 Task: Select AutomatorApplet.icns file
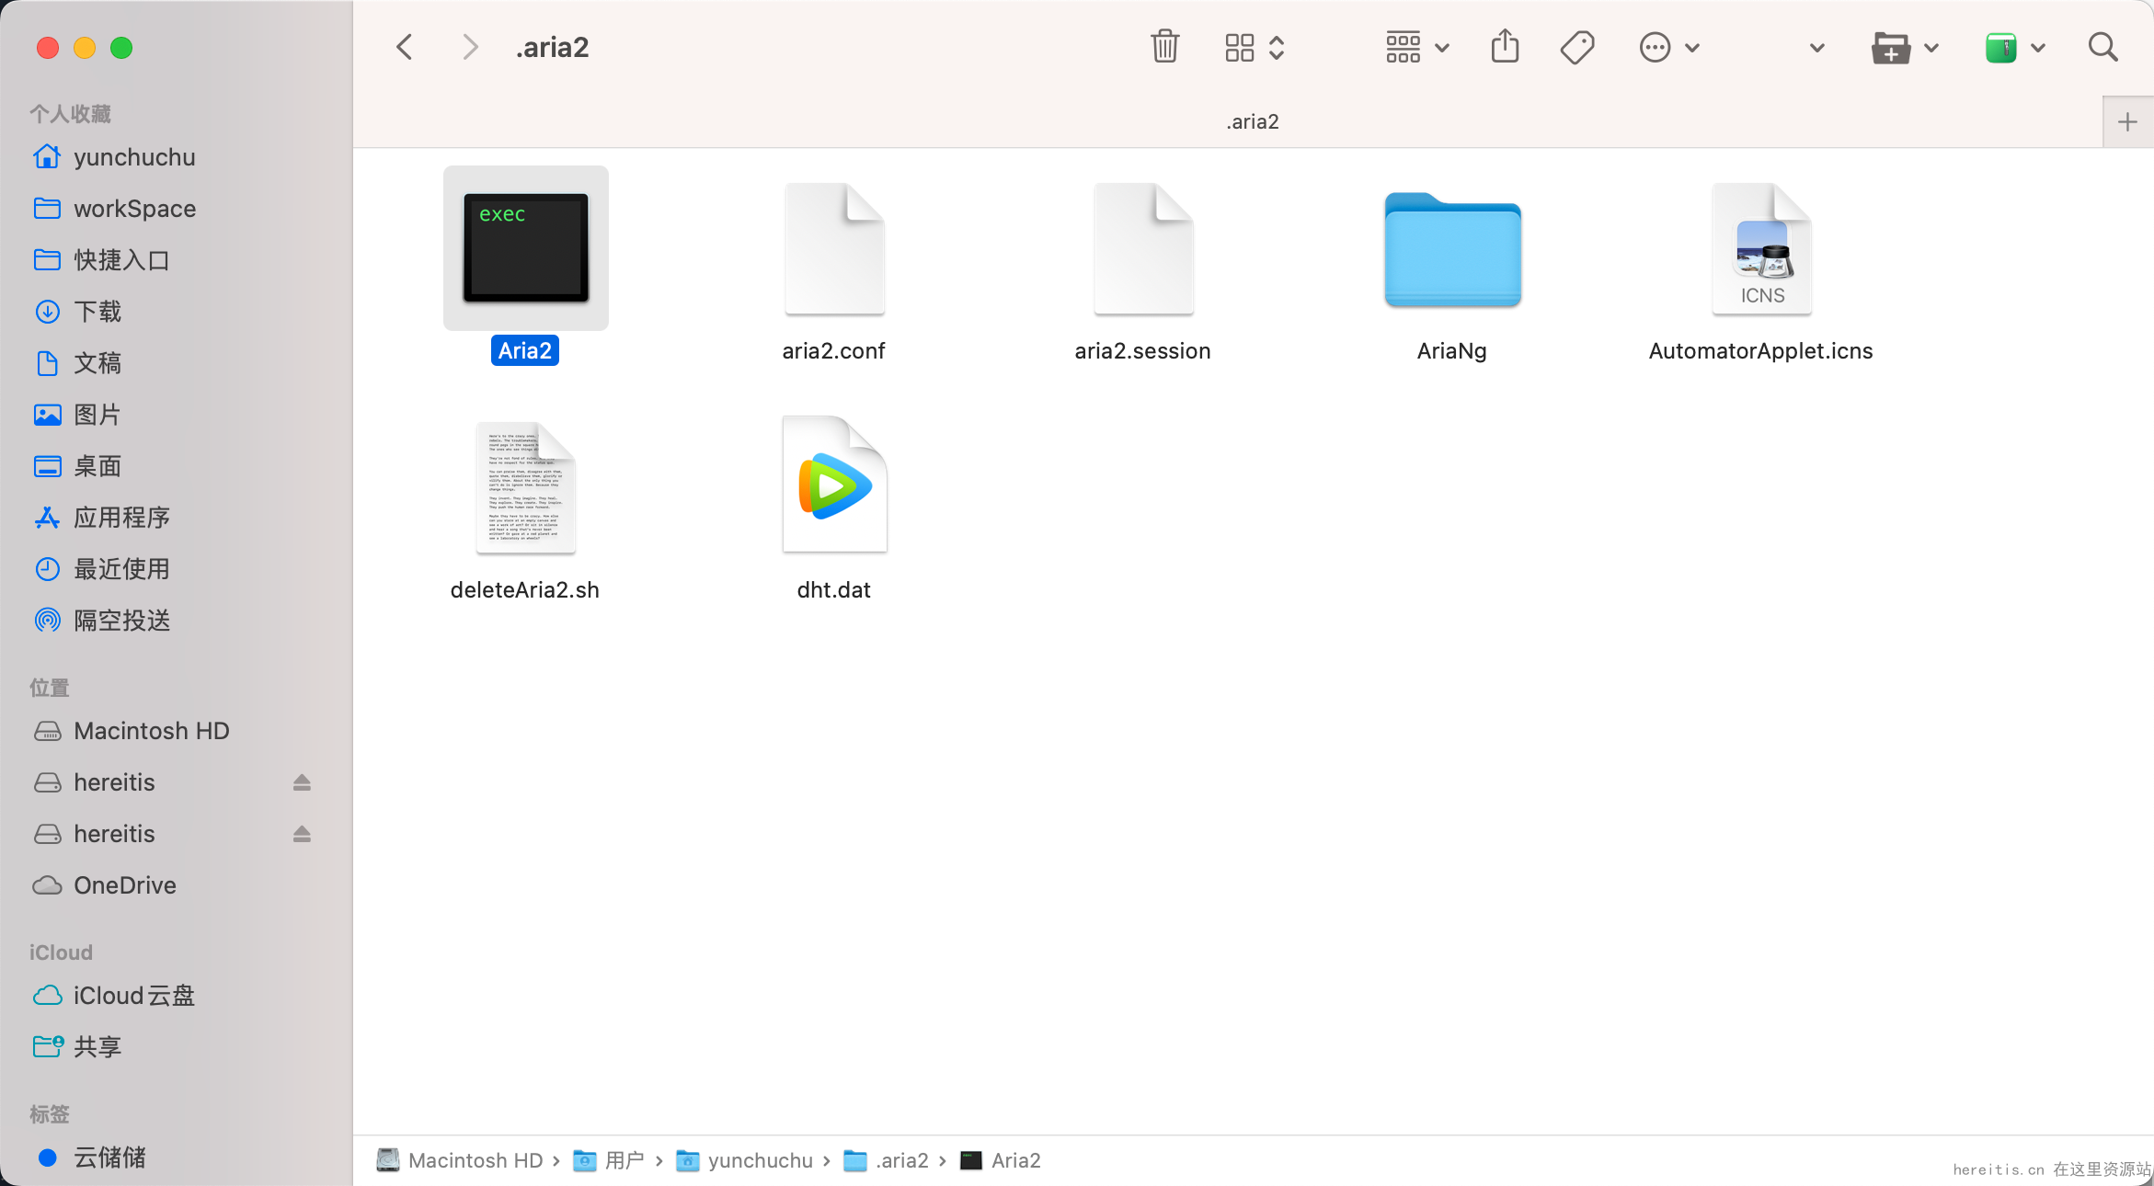tap(1760, 250)
